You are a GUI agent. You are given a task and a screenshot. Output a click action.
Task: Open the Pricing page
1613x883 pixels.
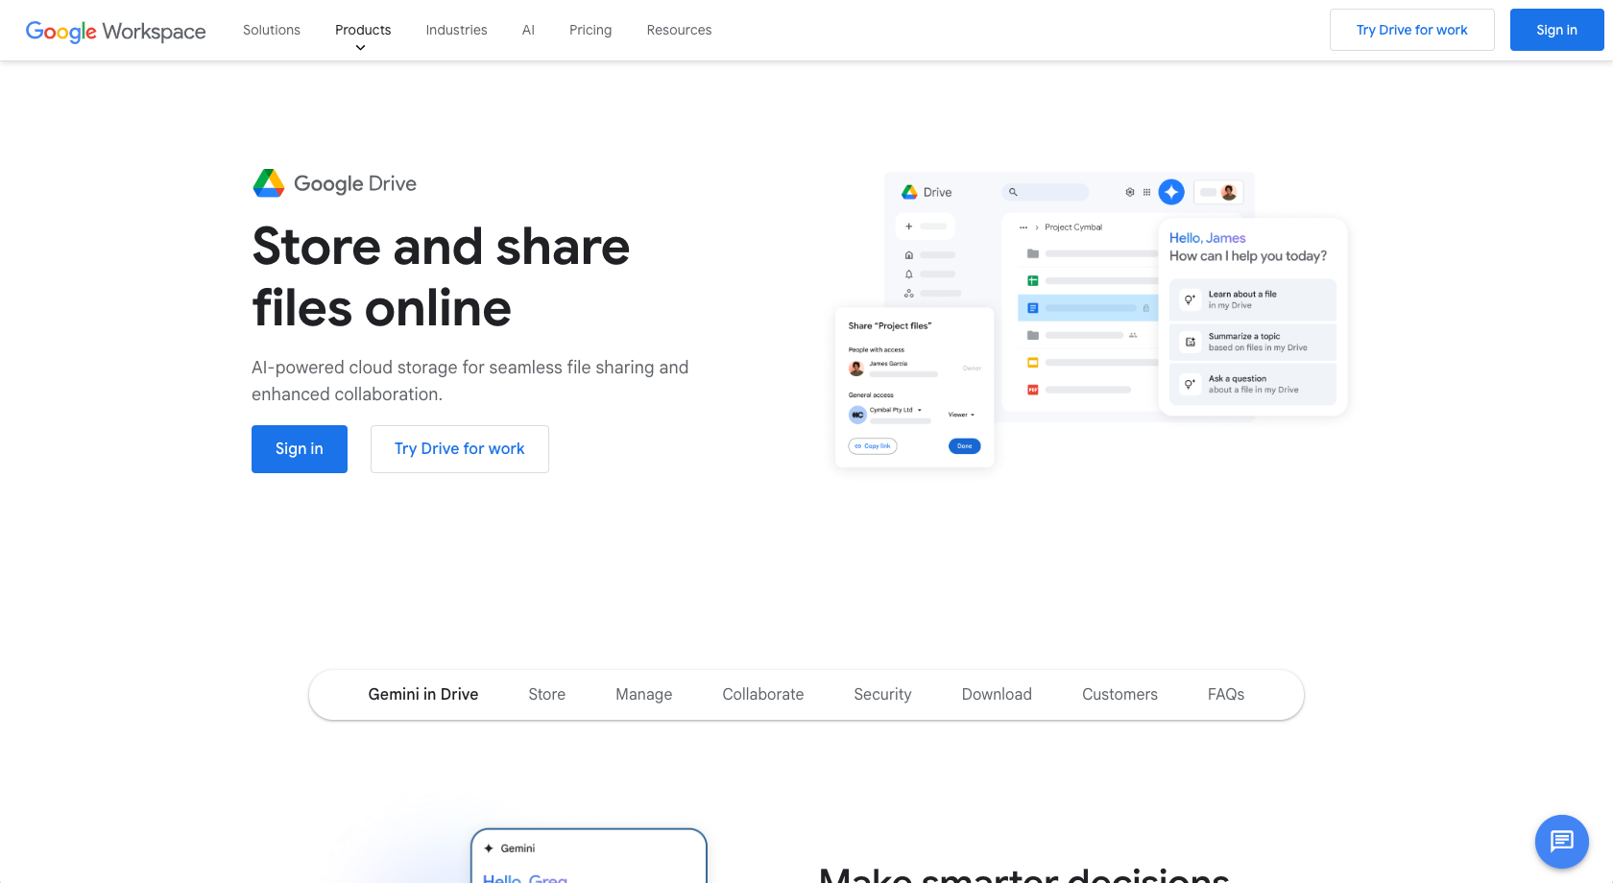click(590, 30)
